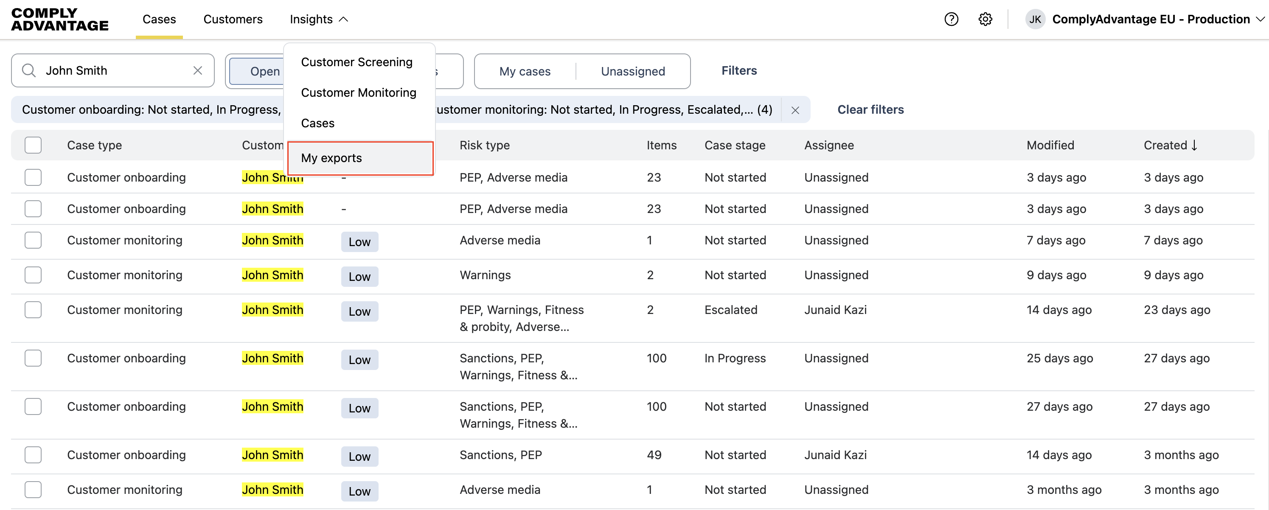
Task: Open Customer Monitoring insights entry
Action: [x=358, y=92]
